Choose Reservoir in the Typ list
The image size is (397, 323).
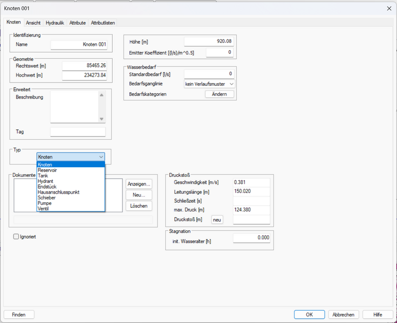coord(71,170)
